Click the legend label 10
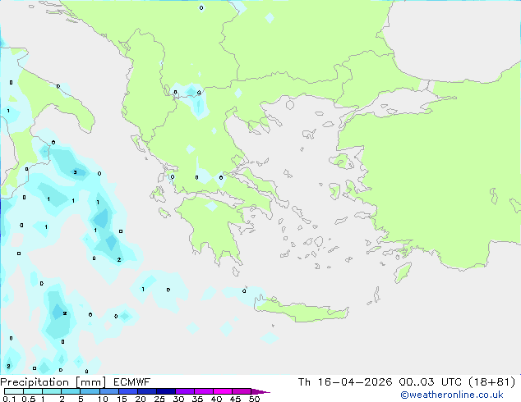The image size is (521, 402). [x=103, y=399]
